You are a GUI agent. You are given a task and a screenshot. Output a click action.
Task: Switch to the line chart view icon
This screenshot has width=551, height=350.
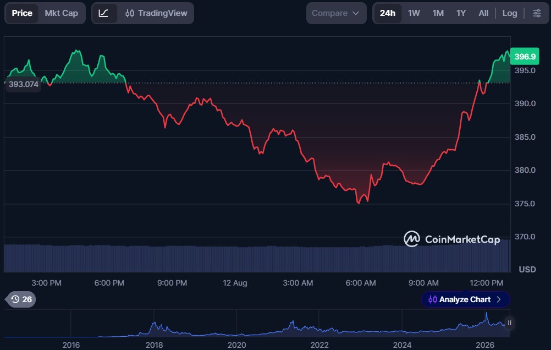103,13
